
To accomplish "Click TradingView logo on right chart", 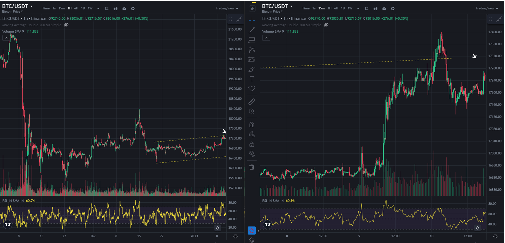I will 268,225.
